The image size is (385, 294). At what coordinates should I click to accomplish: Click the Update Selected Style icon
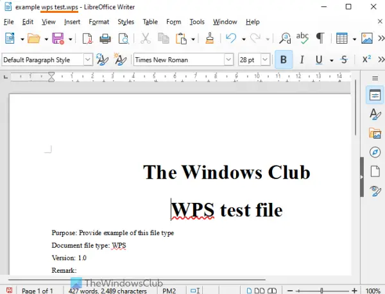click(x=102, y=60)
